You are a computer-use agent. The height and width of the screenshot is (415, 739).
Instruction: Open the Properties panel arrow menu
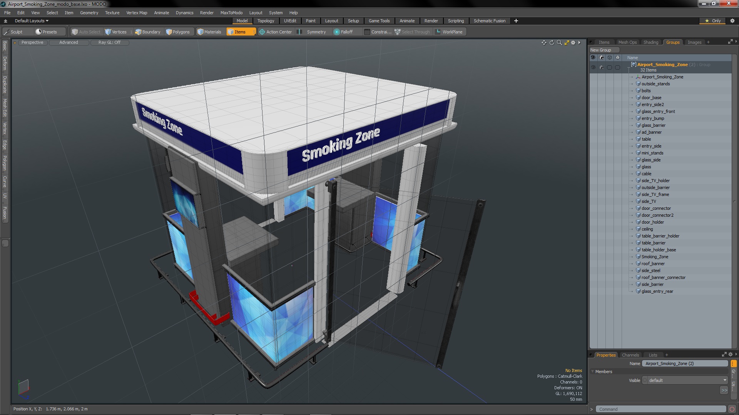(736, 354)
